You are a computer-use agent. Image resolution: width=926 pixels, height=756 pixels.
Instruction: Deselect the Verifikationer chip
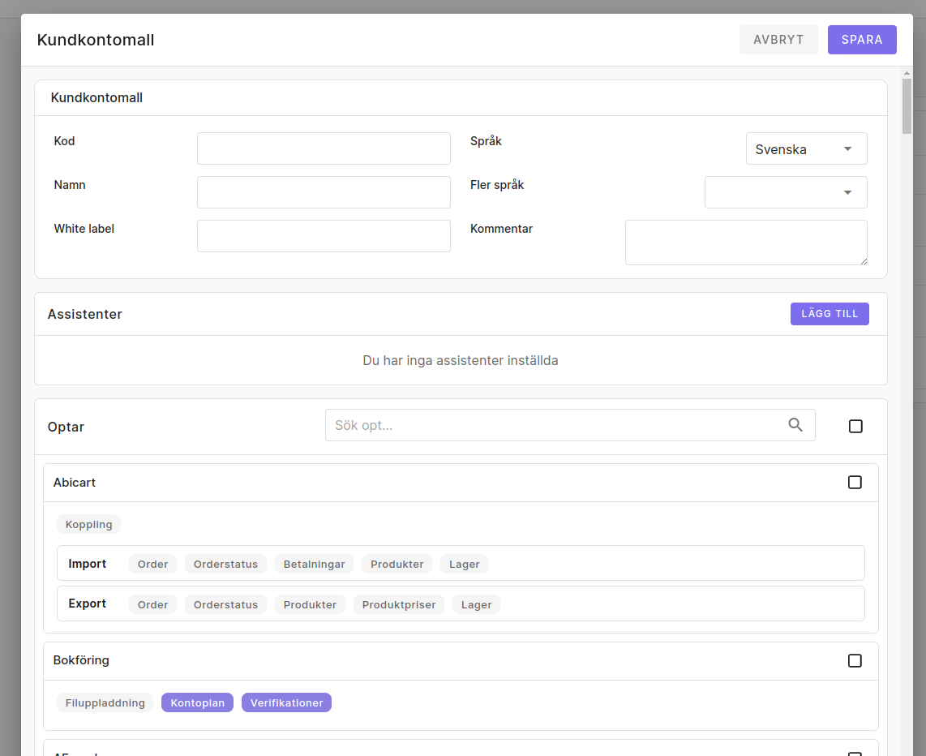pyautogui.click(x=286, y=702)
